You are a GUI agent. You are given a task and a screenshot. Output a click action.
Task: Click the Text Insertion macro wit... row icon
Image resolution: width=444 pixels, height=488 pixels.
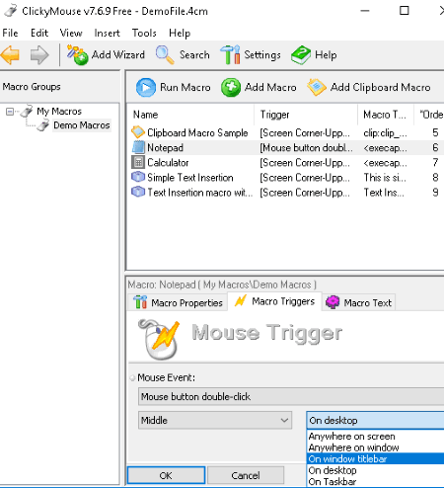pos(138,192)
